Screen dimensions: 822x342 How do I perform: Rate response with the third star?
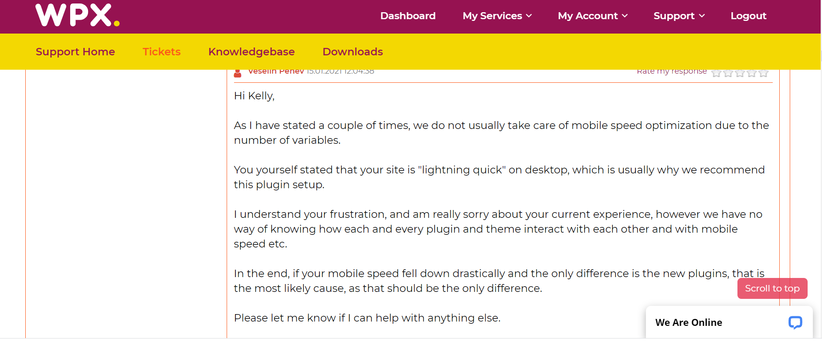[740, 73]
